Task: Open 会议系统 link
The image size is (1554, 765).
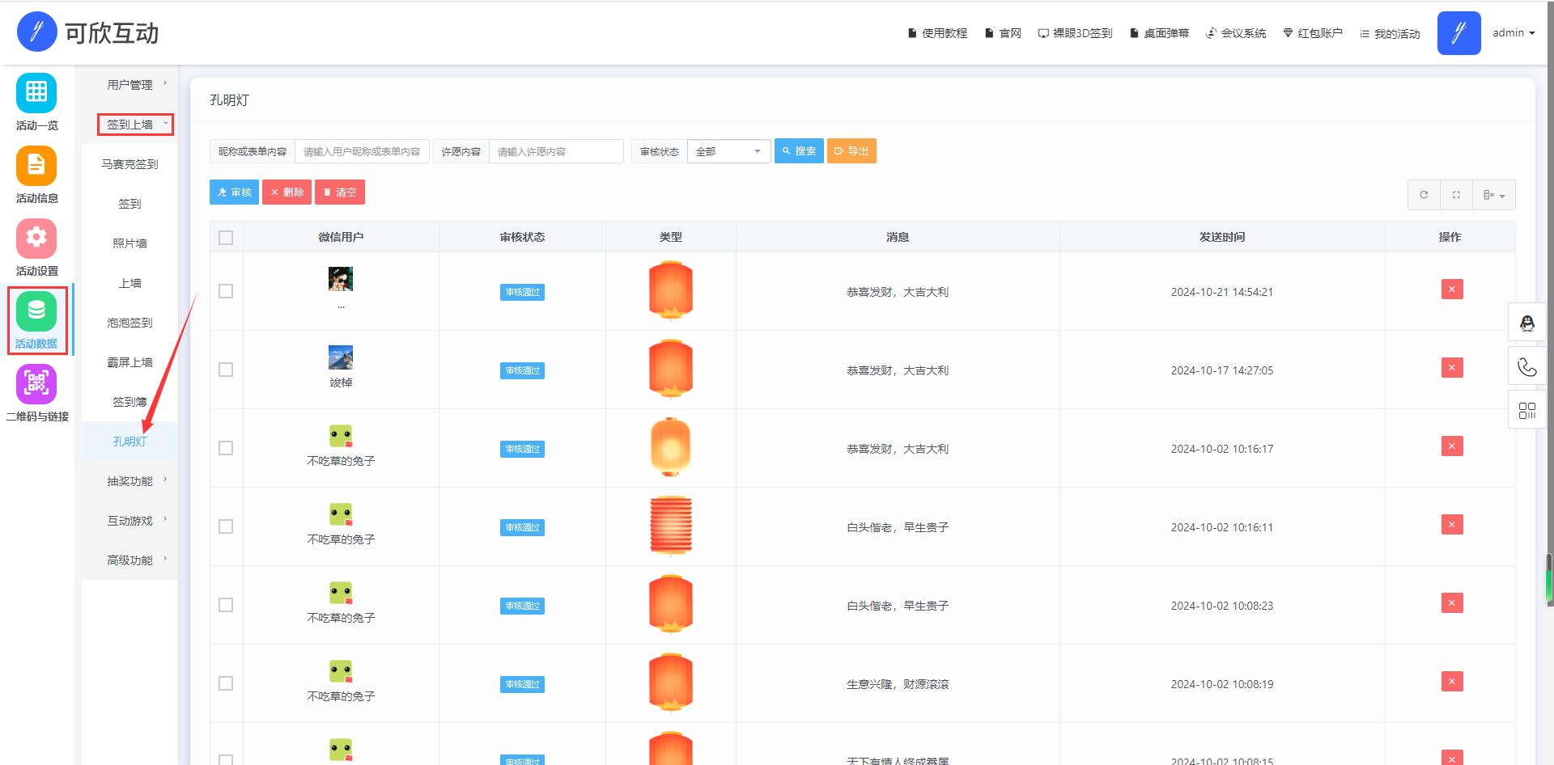Action: tap(1236, 33)
